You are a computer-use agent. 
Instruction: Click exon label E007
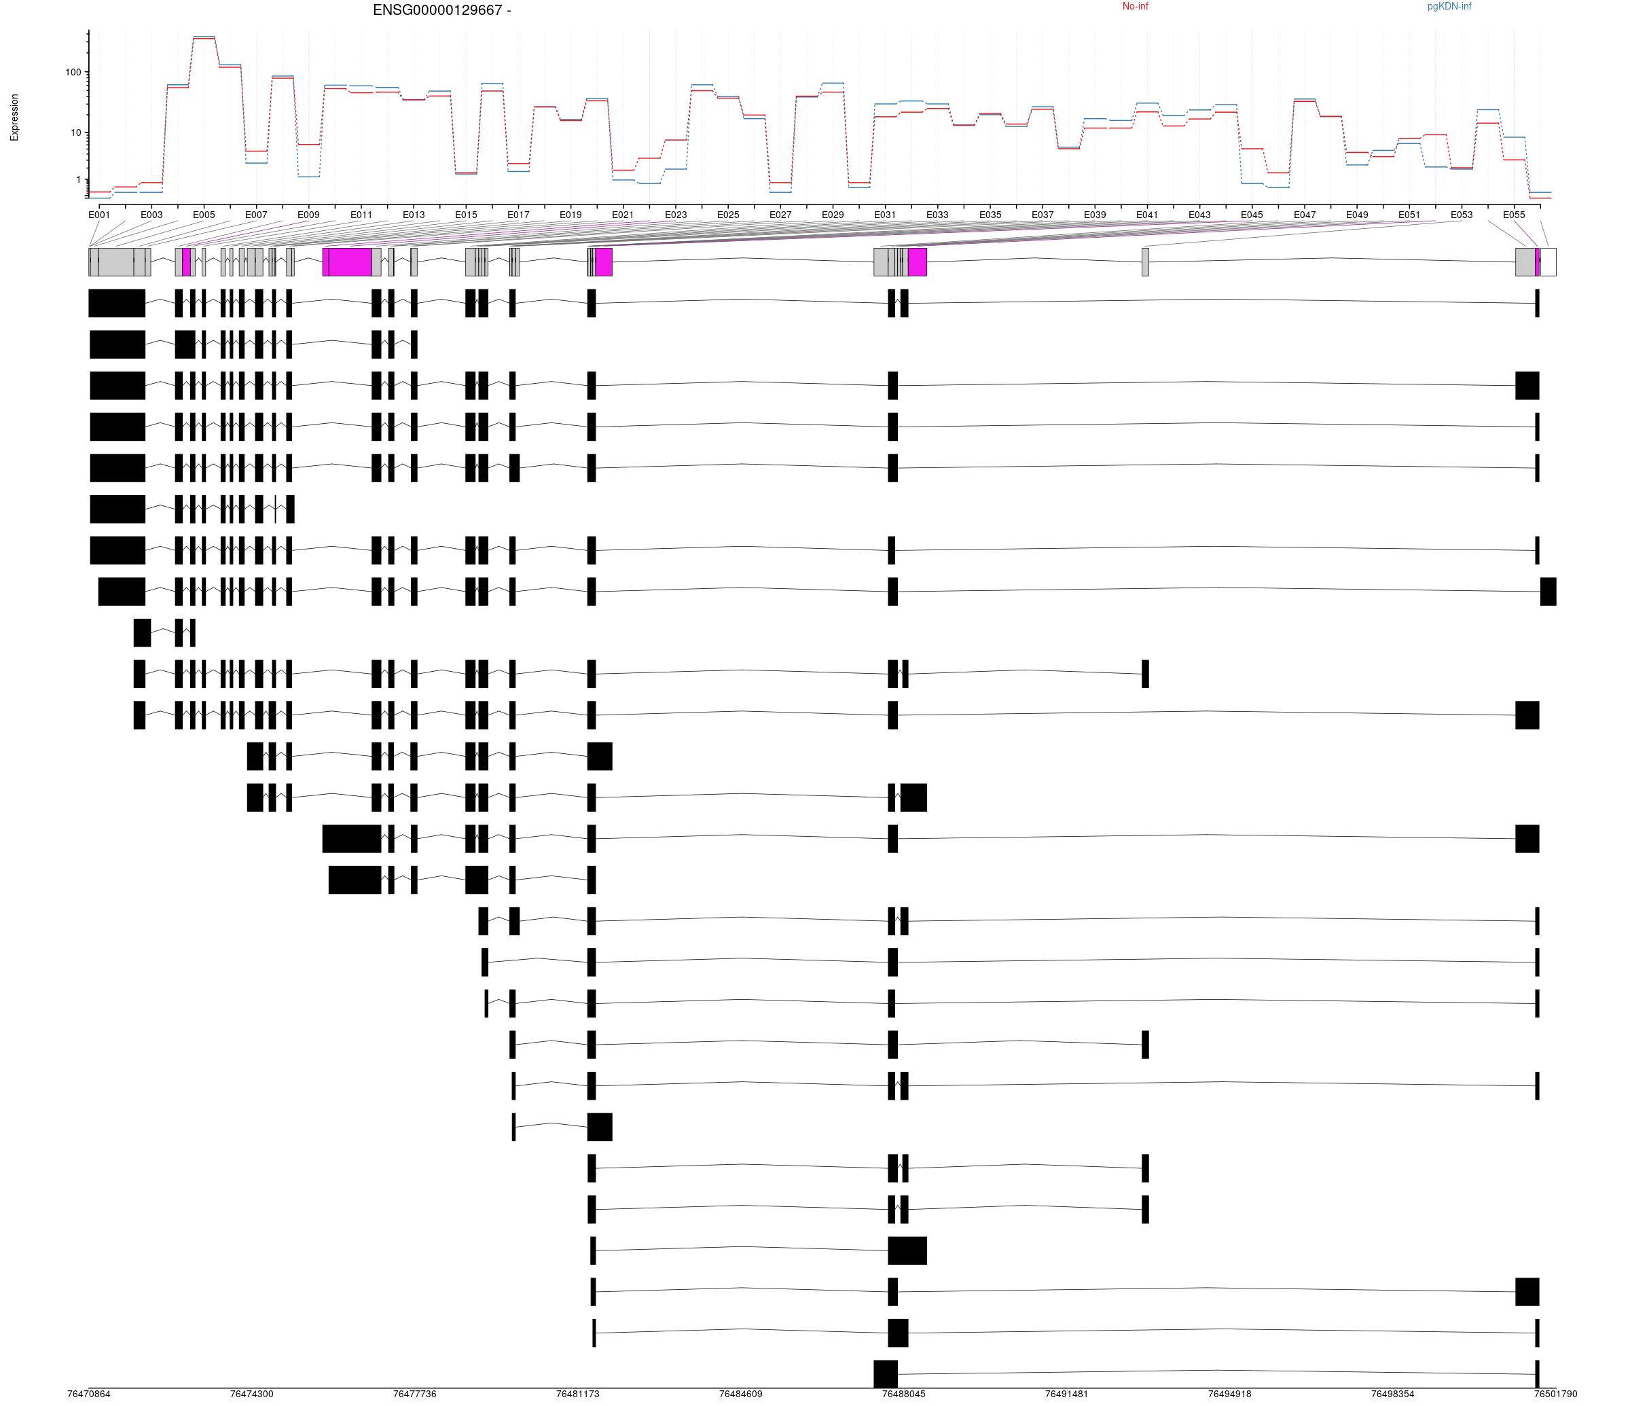click(257, 215)
